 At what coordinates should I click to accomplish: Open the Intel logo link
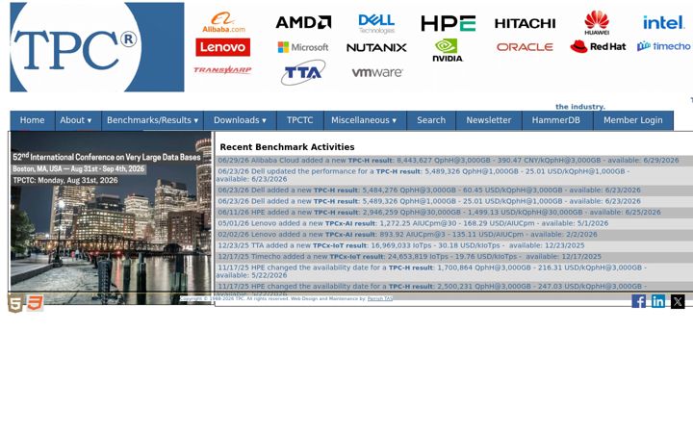coord(663,22)
